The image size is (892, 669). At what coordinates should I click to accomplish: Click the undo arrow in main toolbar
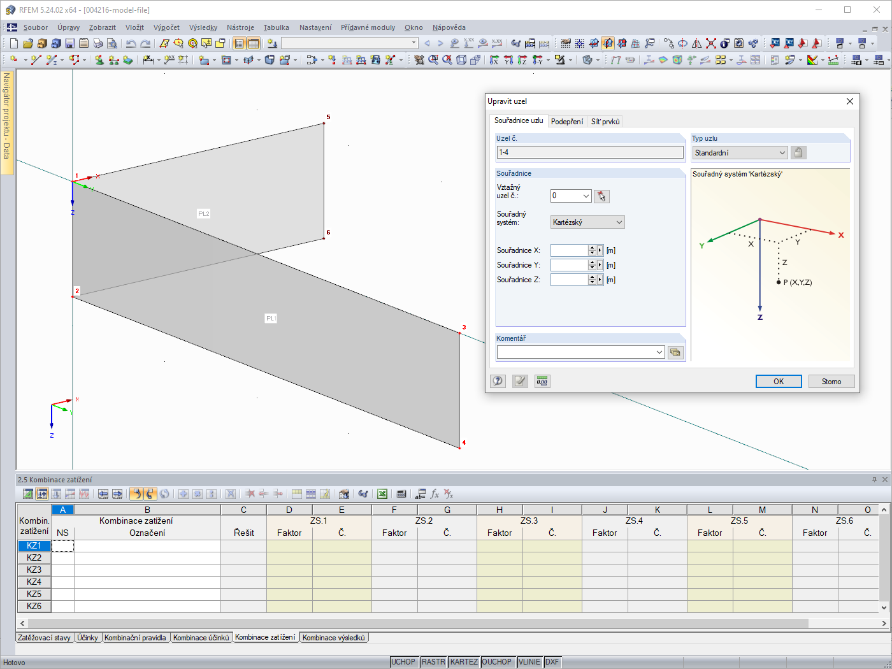pos(131,43)
